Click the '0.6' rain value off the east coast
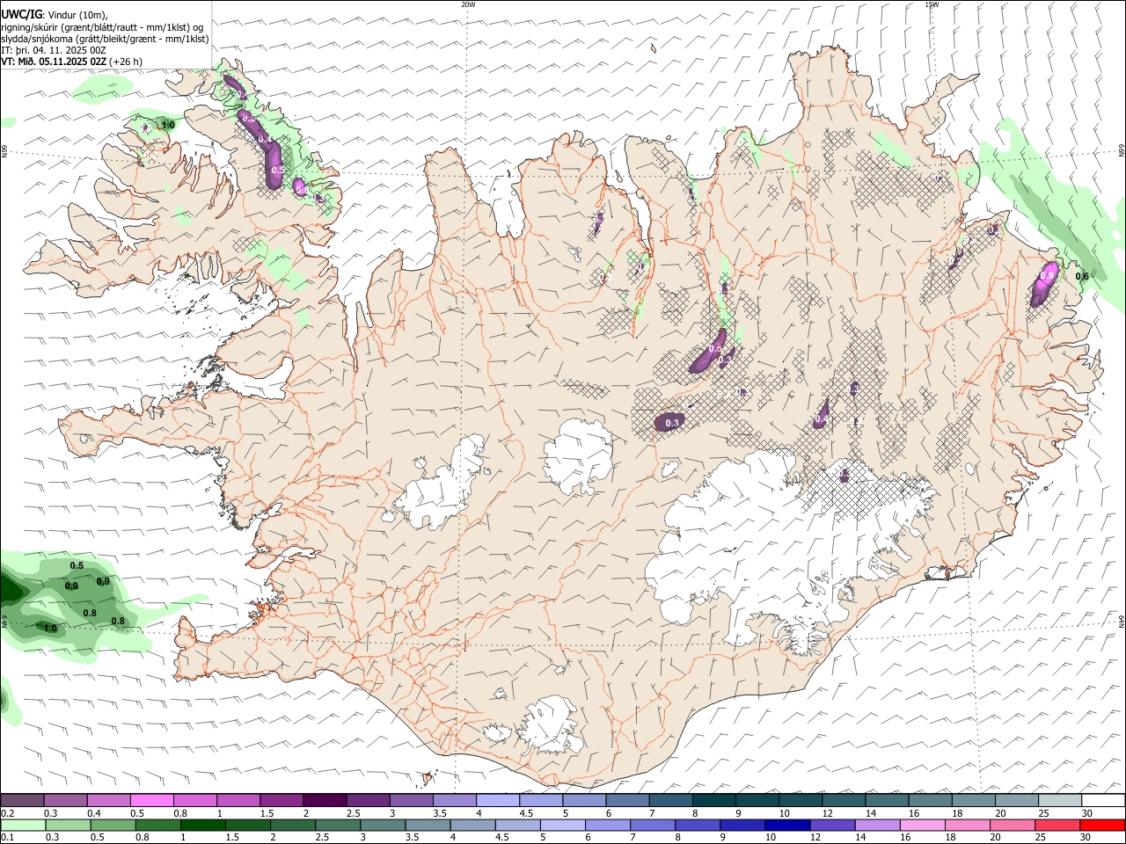Image resolution: width=1126 pixels, height=844 pixels. click(1082, 277)
